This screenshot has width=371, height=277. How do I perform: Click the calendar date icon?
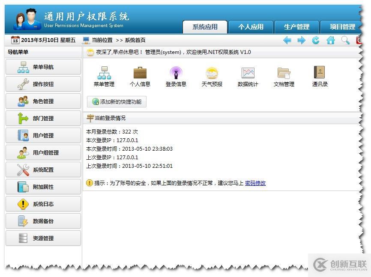(x=15, y=40)
